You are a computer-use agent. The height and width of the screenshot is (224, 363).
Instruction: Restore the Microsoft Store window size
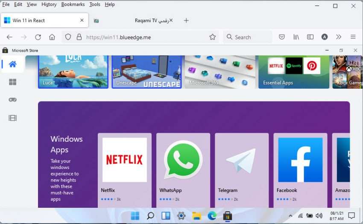click(x=341, y=50)
